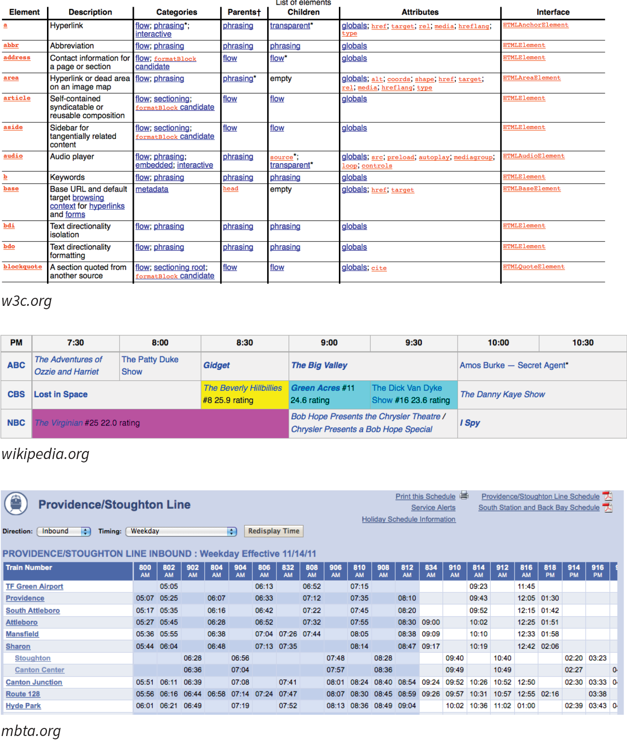Open The Beverly Hillbillies link
Image resolution: width=627 pixels, height=745 pixels.
tap(243, 388)
